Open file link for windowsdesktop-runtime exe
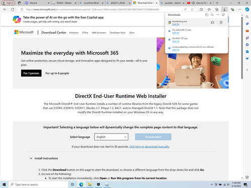 [176, 50]
